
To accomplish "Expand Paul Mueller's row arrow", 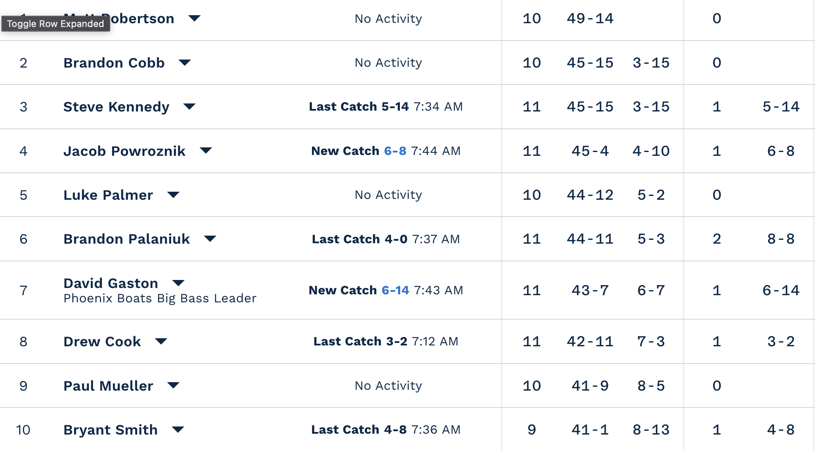I will (173, 386).
